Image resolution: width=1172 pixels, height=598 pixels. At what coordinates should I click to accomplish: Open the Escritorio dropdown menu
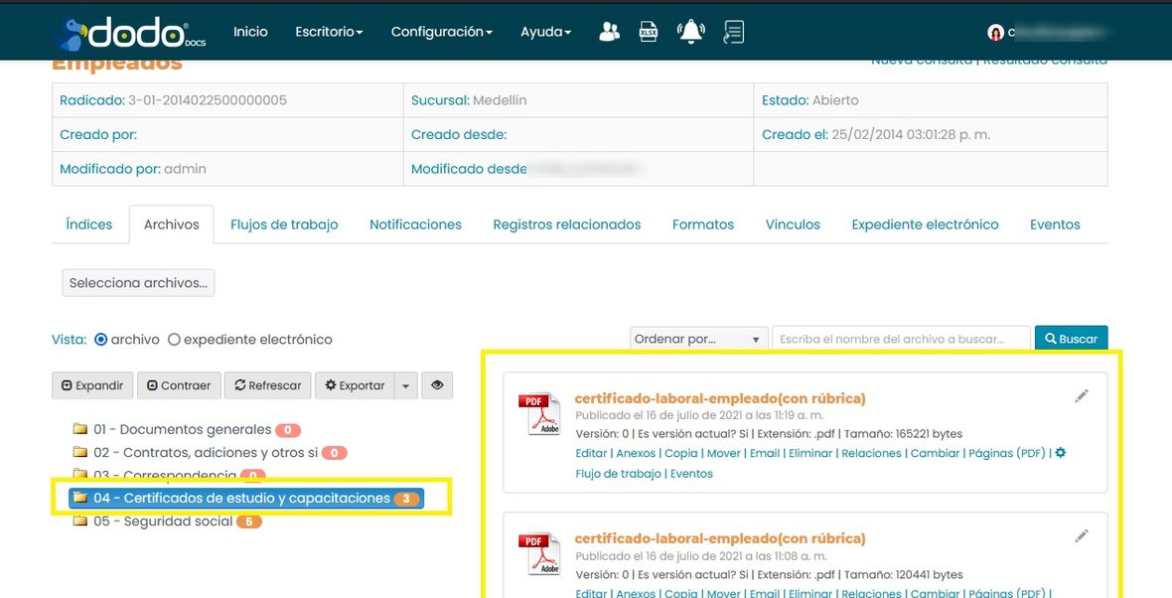pos(329,32)
